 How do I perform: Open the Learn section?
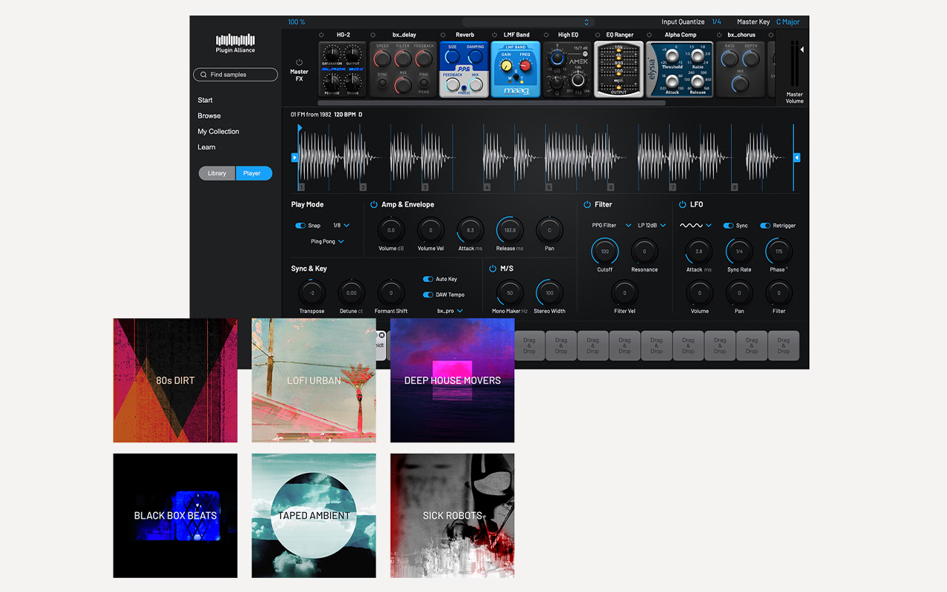pyautogui.click(x=206, y=147)
